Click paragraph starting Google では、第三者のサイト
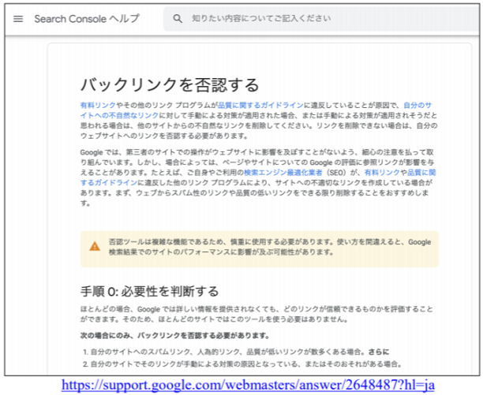483x395 pixels. [x=258, y=177]
